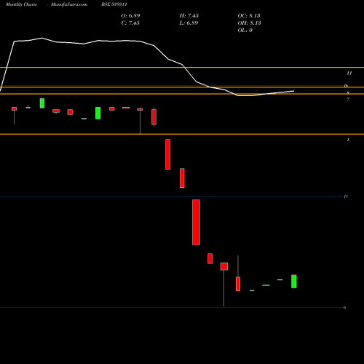
Task: Click the price label 7 on right axis
Action: click(x=348, y=99)
